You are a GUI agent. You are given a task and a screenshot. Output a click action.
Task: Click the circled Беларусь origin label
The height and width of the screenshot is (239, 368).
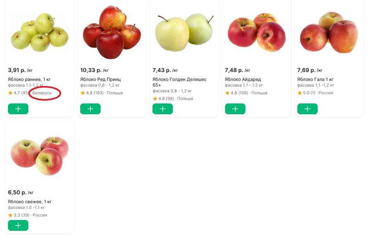pyautogui.click(x=42, y=93)
